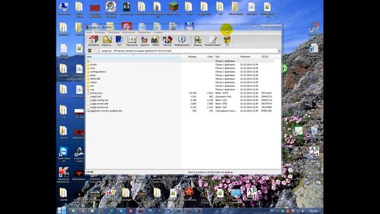Select the configurations folder row
380x214 pixels.
coord(180,72)
